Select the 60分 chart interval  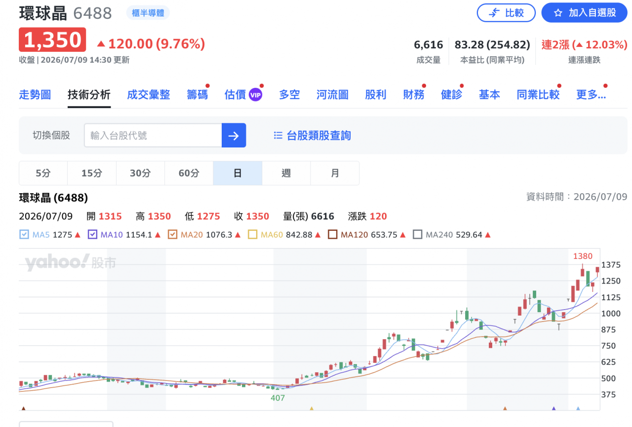tap(189, 173)
